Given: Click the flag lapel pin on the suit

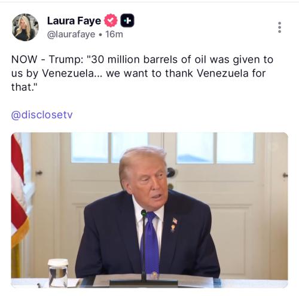Looking at the screenshot, I should (175, 221).
